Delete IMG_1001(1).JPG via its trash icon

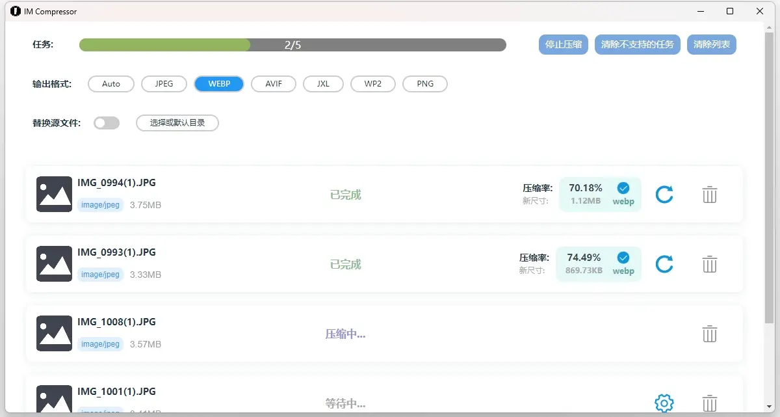(709, 403)
